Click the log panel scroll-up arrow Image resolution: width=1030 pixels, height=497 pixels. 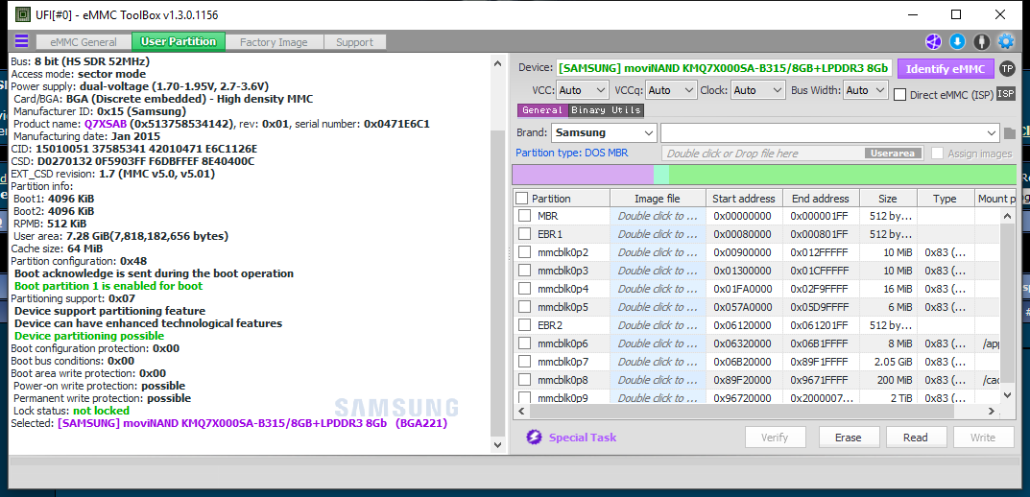coord(498,62)
